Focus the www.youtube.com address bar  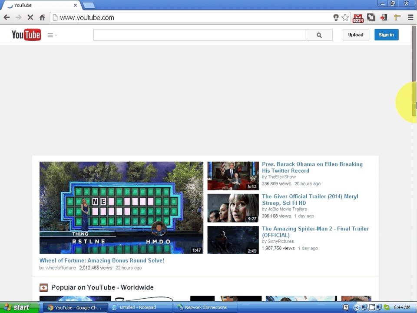coord(192,17)
